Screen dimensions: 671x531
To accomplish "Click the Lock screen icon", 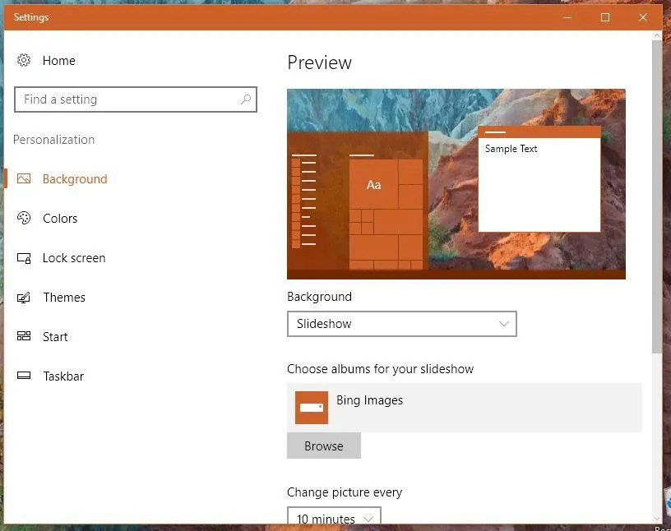I will (24, 258).
